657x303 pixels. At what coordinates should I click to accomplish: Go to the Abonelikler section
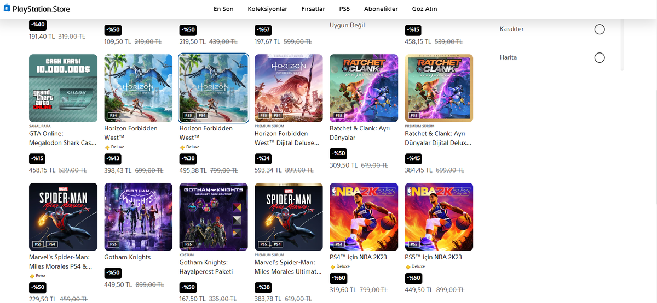click(382, 9)
